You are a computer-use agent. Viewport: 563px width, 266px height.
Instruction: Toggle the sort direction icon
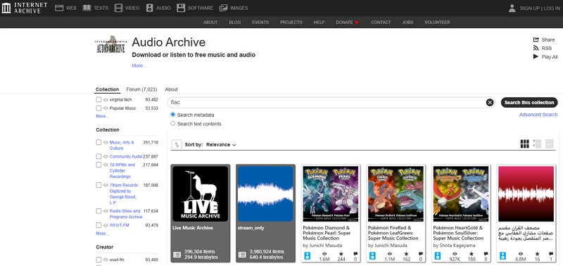[x=177, y=145]
